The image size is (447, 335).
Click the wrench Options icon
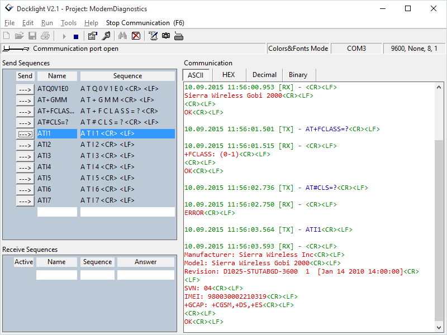(106, 36)
